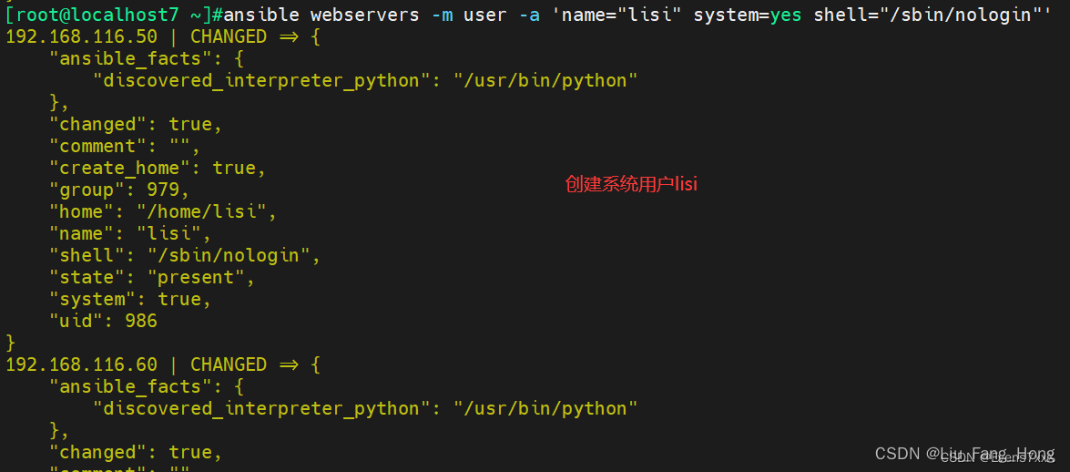Click the red annotation 创建系统用户lisi
Viewport: 1070px width, 472px height.
(631, 184)
